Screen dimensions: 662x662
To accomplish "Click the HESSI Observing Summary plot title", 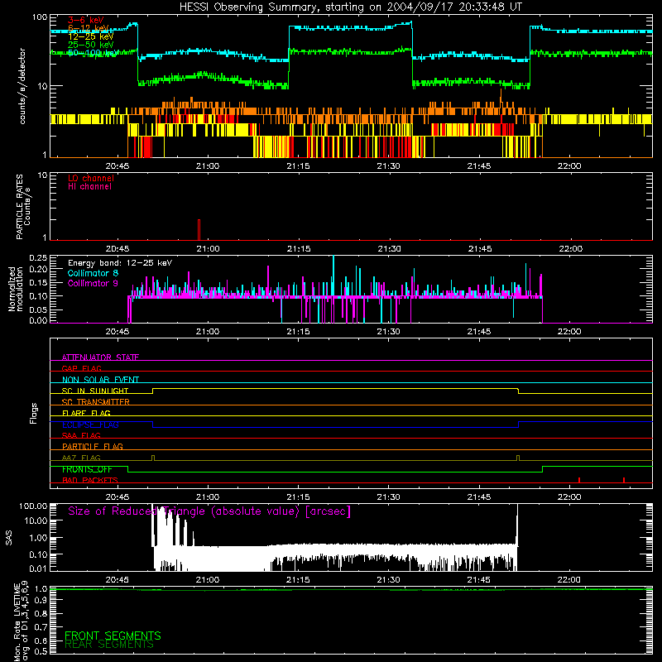I will 350,7.
